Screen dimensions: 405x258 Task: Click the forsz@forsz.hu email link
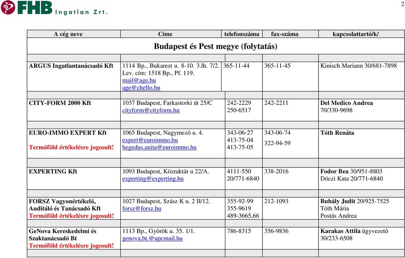pyautogui.click(x=142, y=208)
